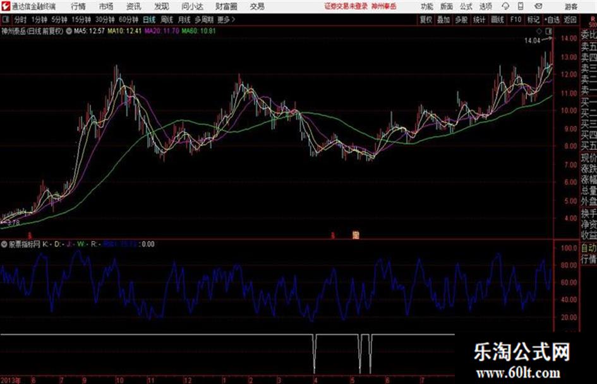This screenshot has height=384, width=597.
Task: Click the 通达信 red logo icon
Action: coord(6,6)
